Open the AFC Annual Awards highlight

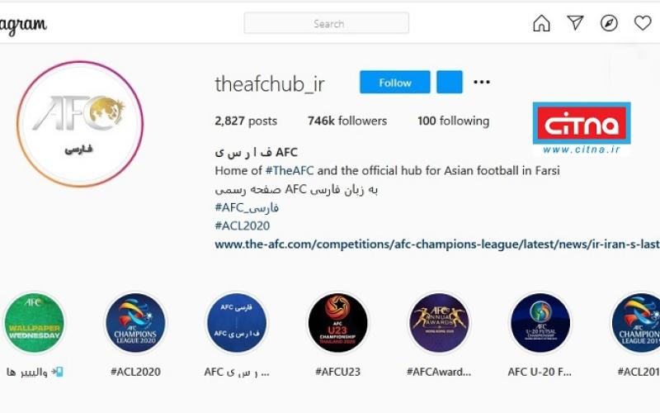(439, 323)
